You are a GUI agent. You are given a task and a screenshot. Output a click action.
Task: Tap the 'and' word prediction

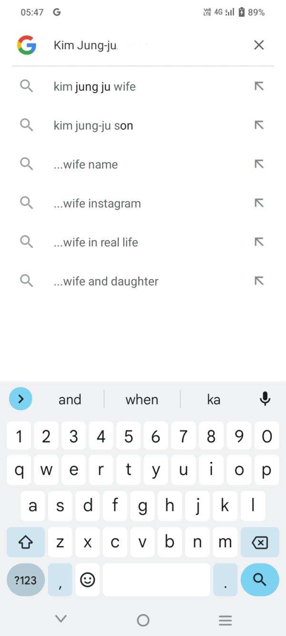click(70, 399)
